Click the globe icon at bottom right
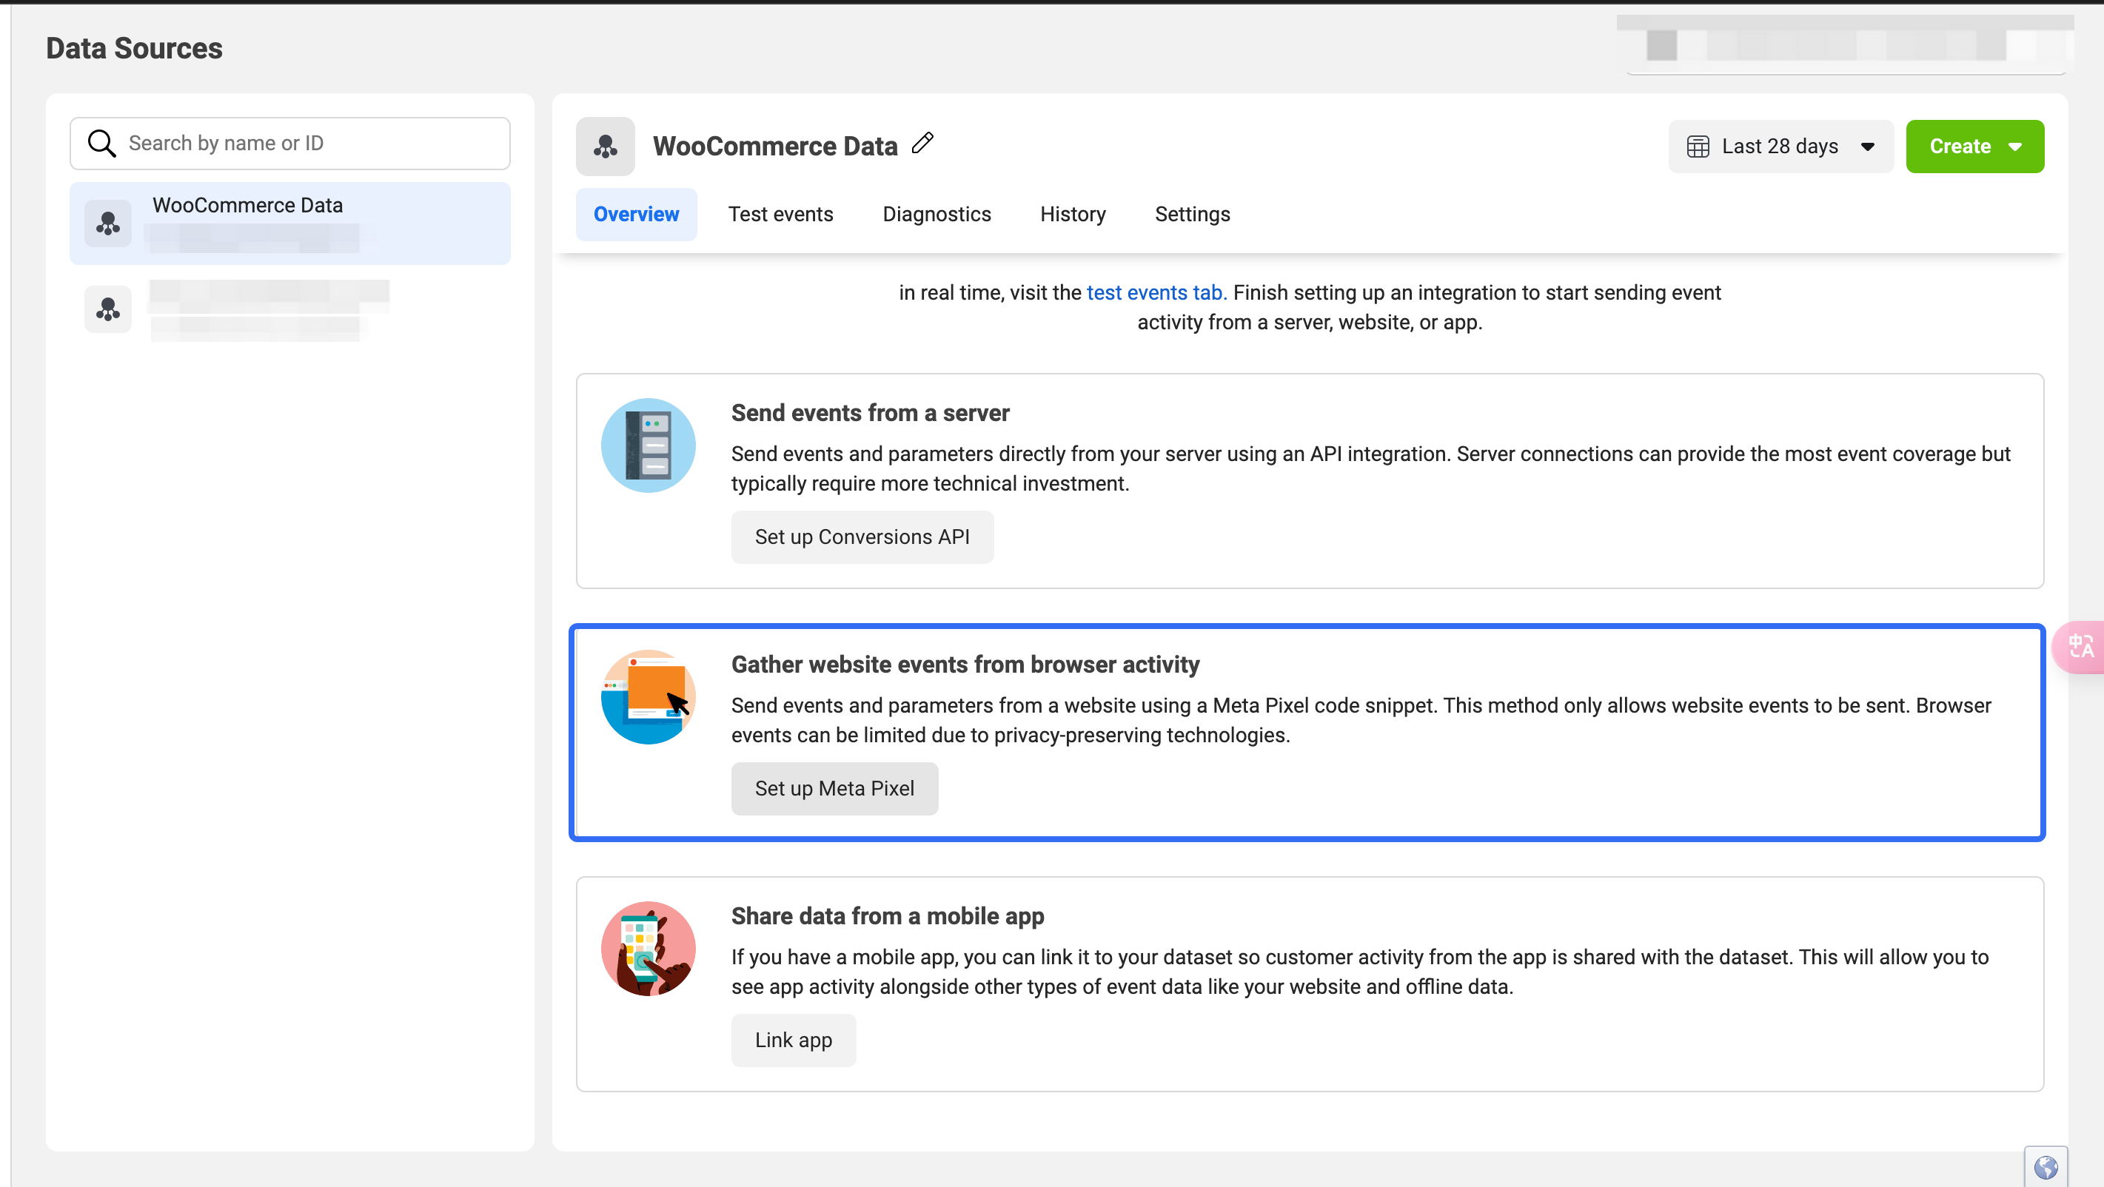Screen dimensions: 2104x1187 coord(2046,1166)
